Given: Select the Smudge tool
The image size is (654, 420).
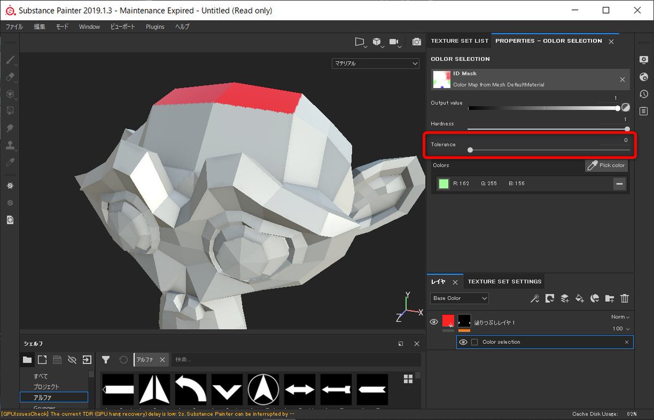Looking at the screenshot, I should [x=10, y=128].
